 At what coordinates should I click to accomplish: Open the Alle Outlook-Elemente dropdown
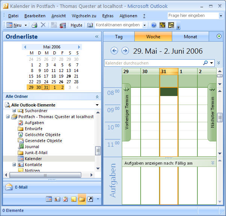[x=97, y=105]
